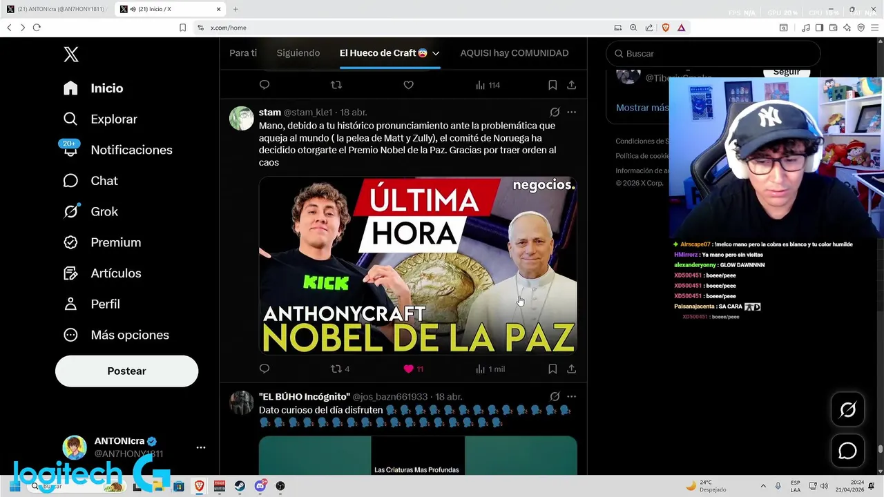Reload the x.com page
Image resolution: width=884 pixels, height=497 pixels.
[x=37, y=28]
